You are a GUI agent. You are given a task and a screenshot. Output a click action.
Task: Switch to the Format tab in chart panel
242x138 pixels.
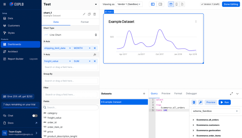(85, 22)
